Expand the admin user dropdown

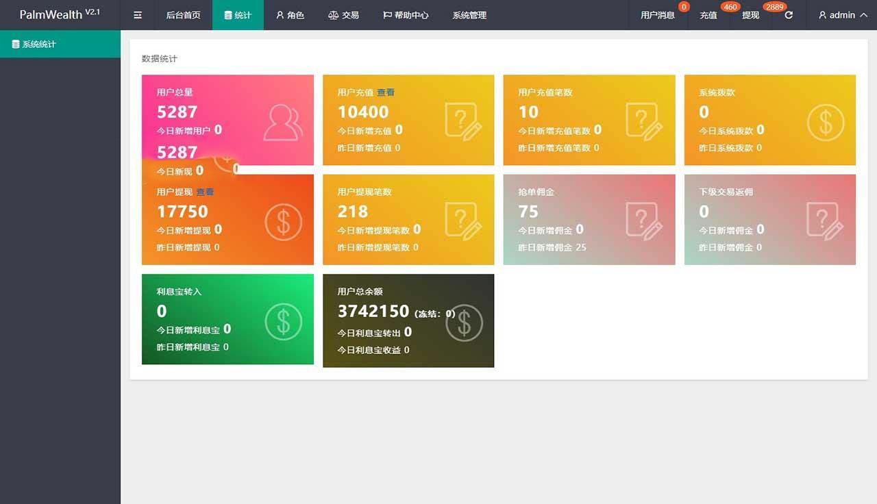click(x=842, y=15)
